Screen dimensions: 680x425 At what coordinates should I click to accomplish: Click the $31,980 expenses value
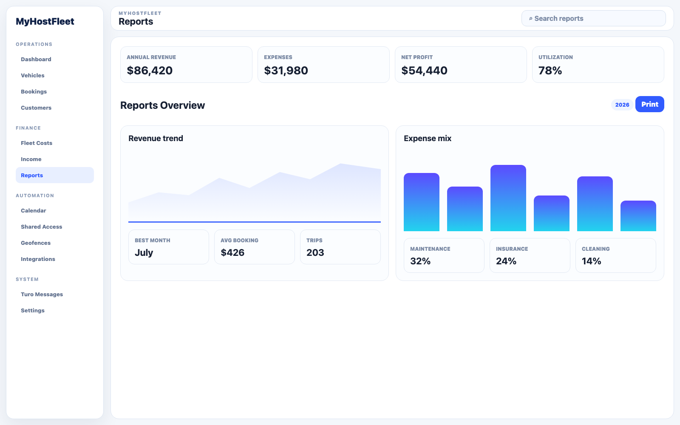[x=286, y=71]
